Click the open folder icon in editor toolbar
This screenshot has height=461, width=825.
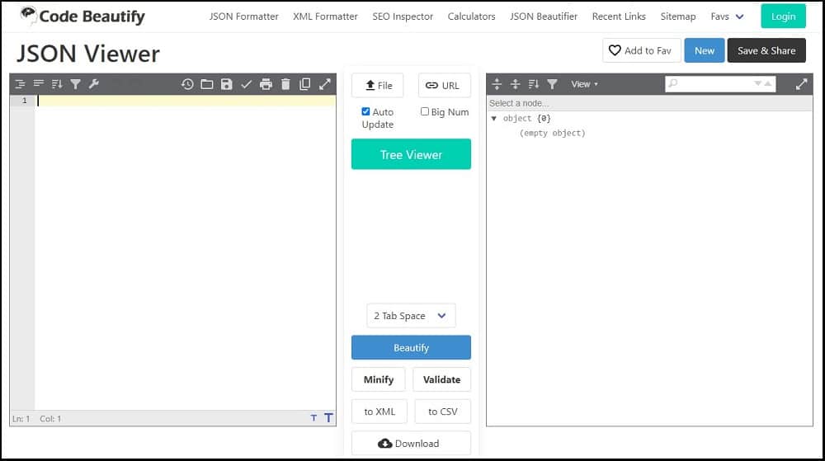(207, 84)
